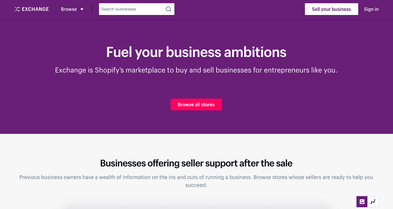Screen dimensions: 393x209
Task: Click the Businesses offering seller support heading
Action: [x=196, y=163]
